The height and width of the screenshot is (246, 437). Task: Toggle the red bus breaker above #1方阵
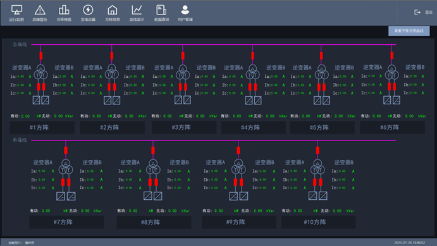[x=41, y=56]
